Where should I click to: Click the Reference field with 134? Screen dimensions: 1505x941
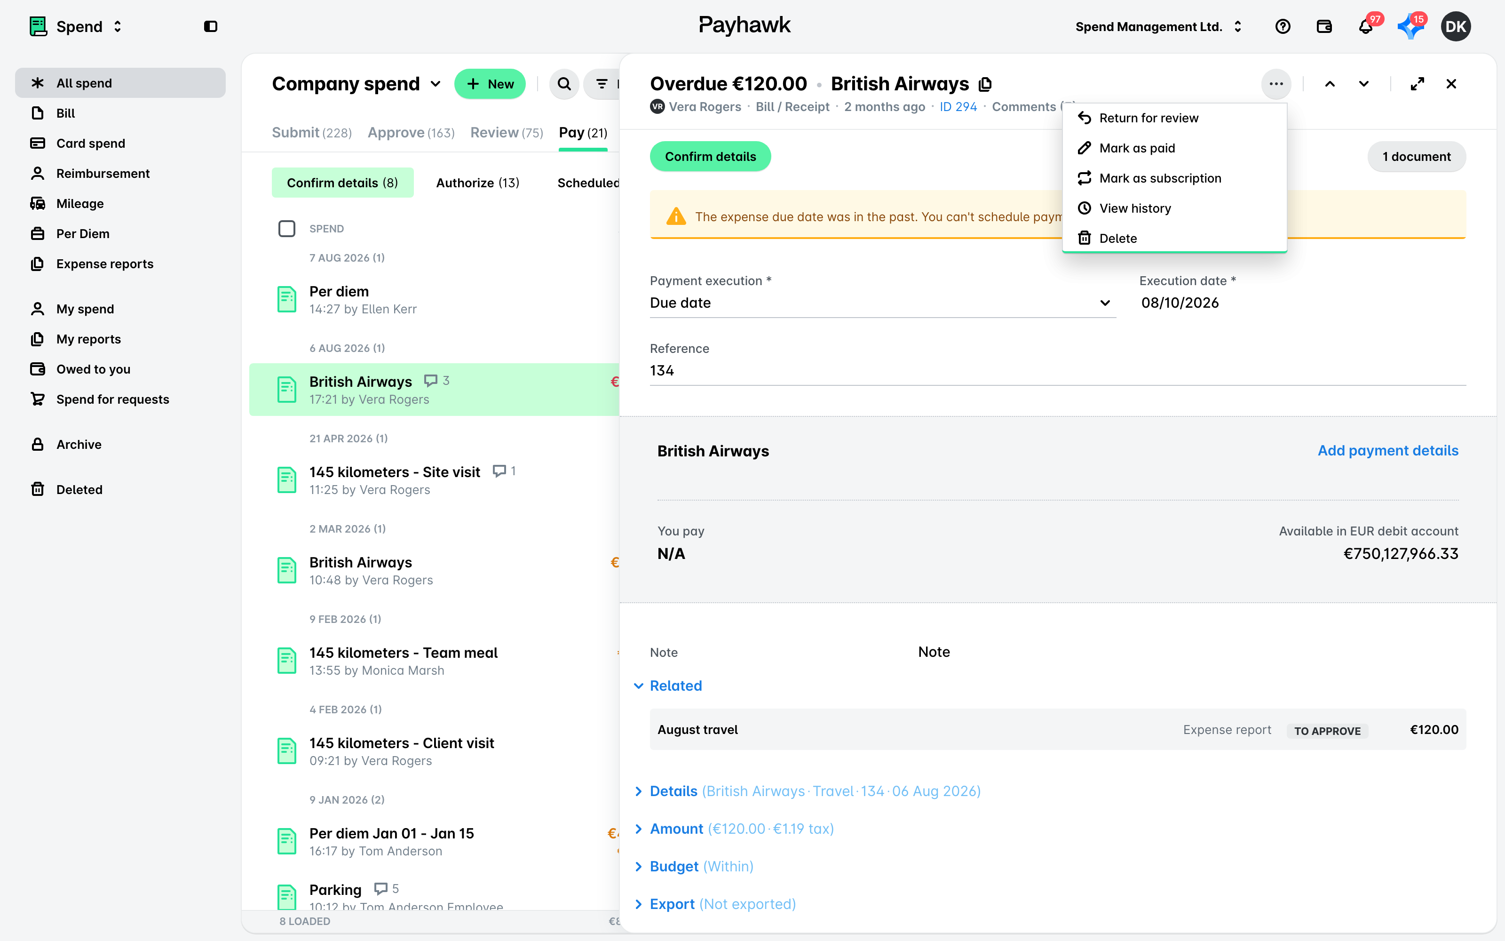(x=1058, y=371)
